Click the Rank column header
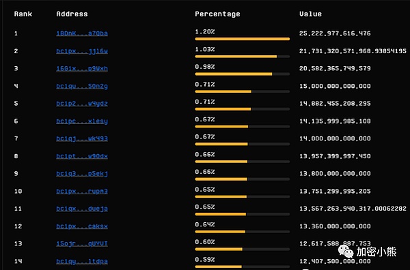 click(x=23, y=14)
